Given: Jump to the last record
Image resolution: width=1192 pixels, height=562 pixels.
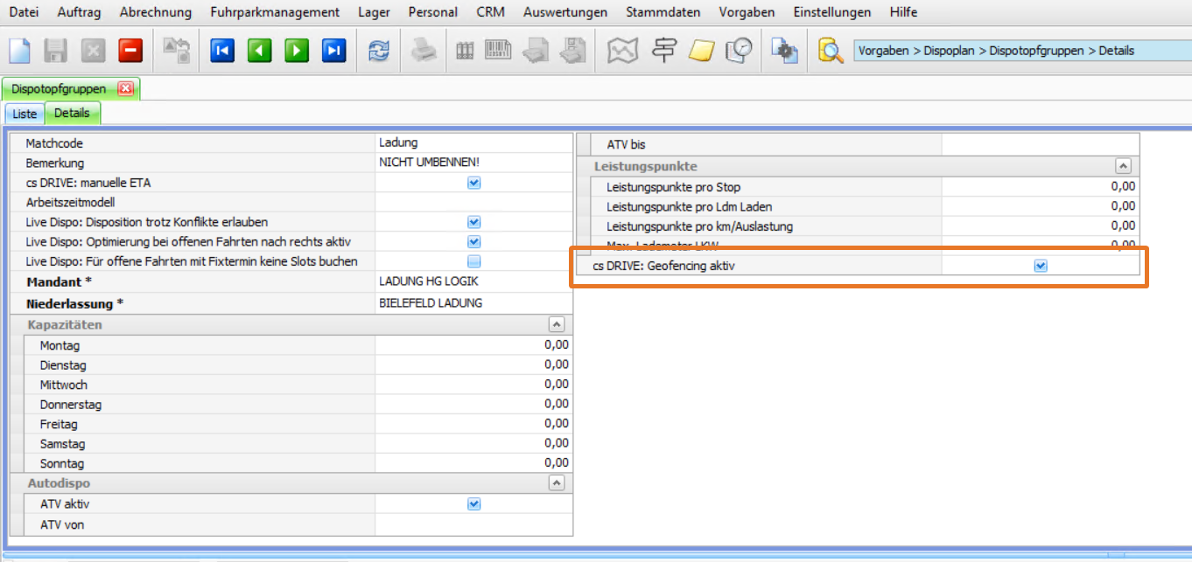Looking at the screenshot, I should point(333,51).
